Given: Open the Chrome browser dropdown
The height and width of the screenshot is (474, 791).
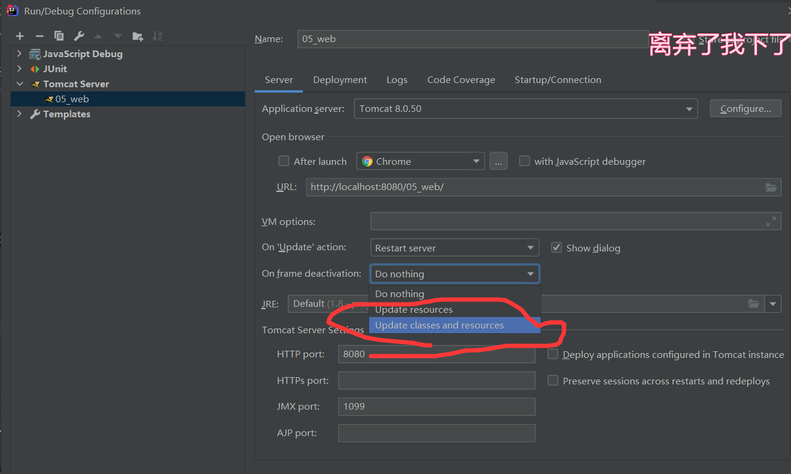Looking at the screenshot, I should [x=420, y=161].
